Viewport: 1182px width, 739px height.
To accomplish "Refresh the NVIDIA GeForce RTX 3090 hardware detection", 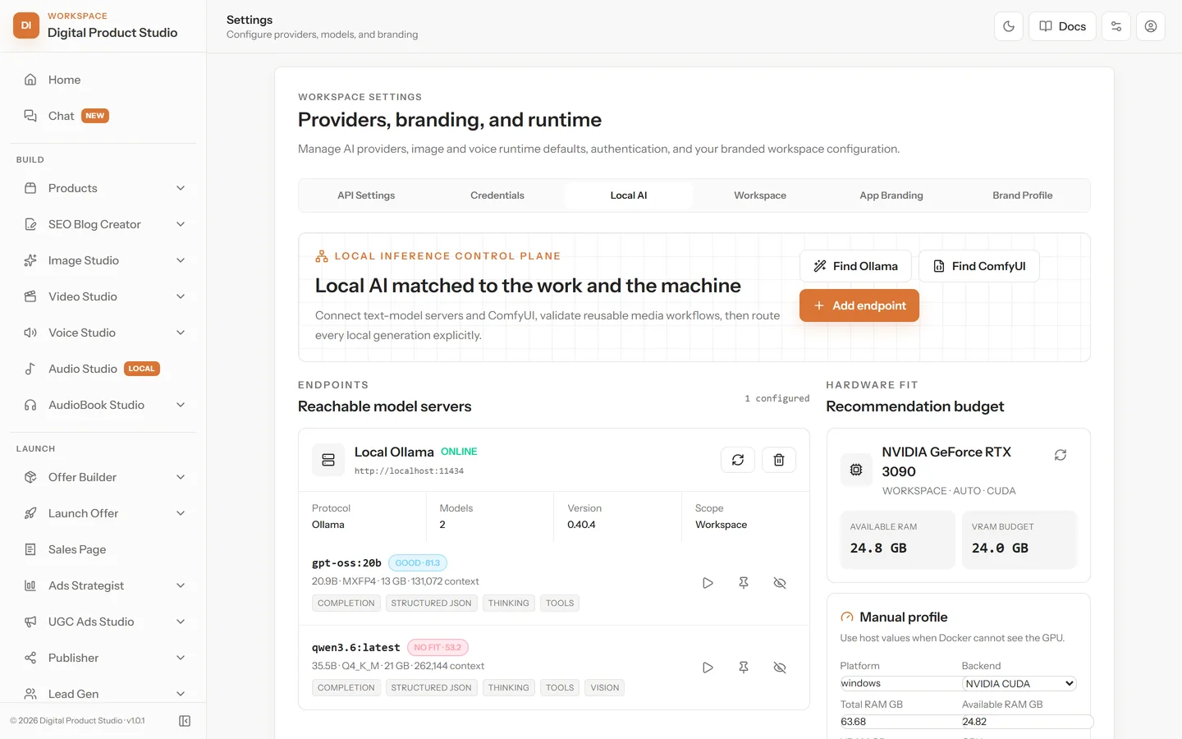I will [x=1061, y=455].
